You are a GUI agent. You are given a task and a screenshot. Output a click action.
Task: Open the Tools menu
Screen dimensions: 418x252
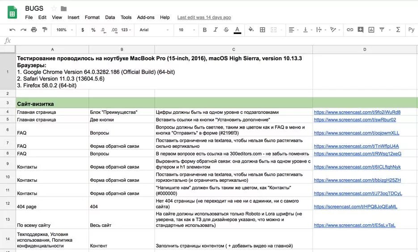click(x=126, y=17)
